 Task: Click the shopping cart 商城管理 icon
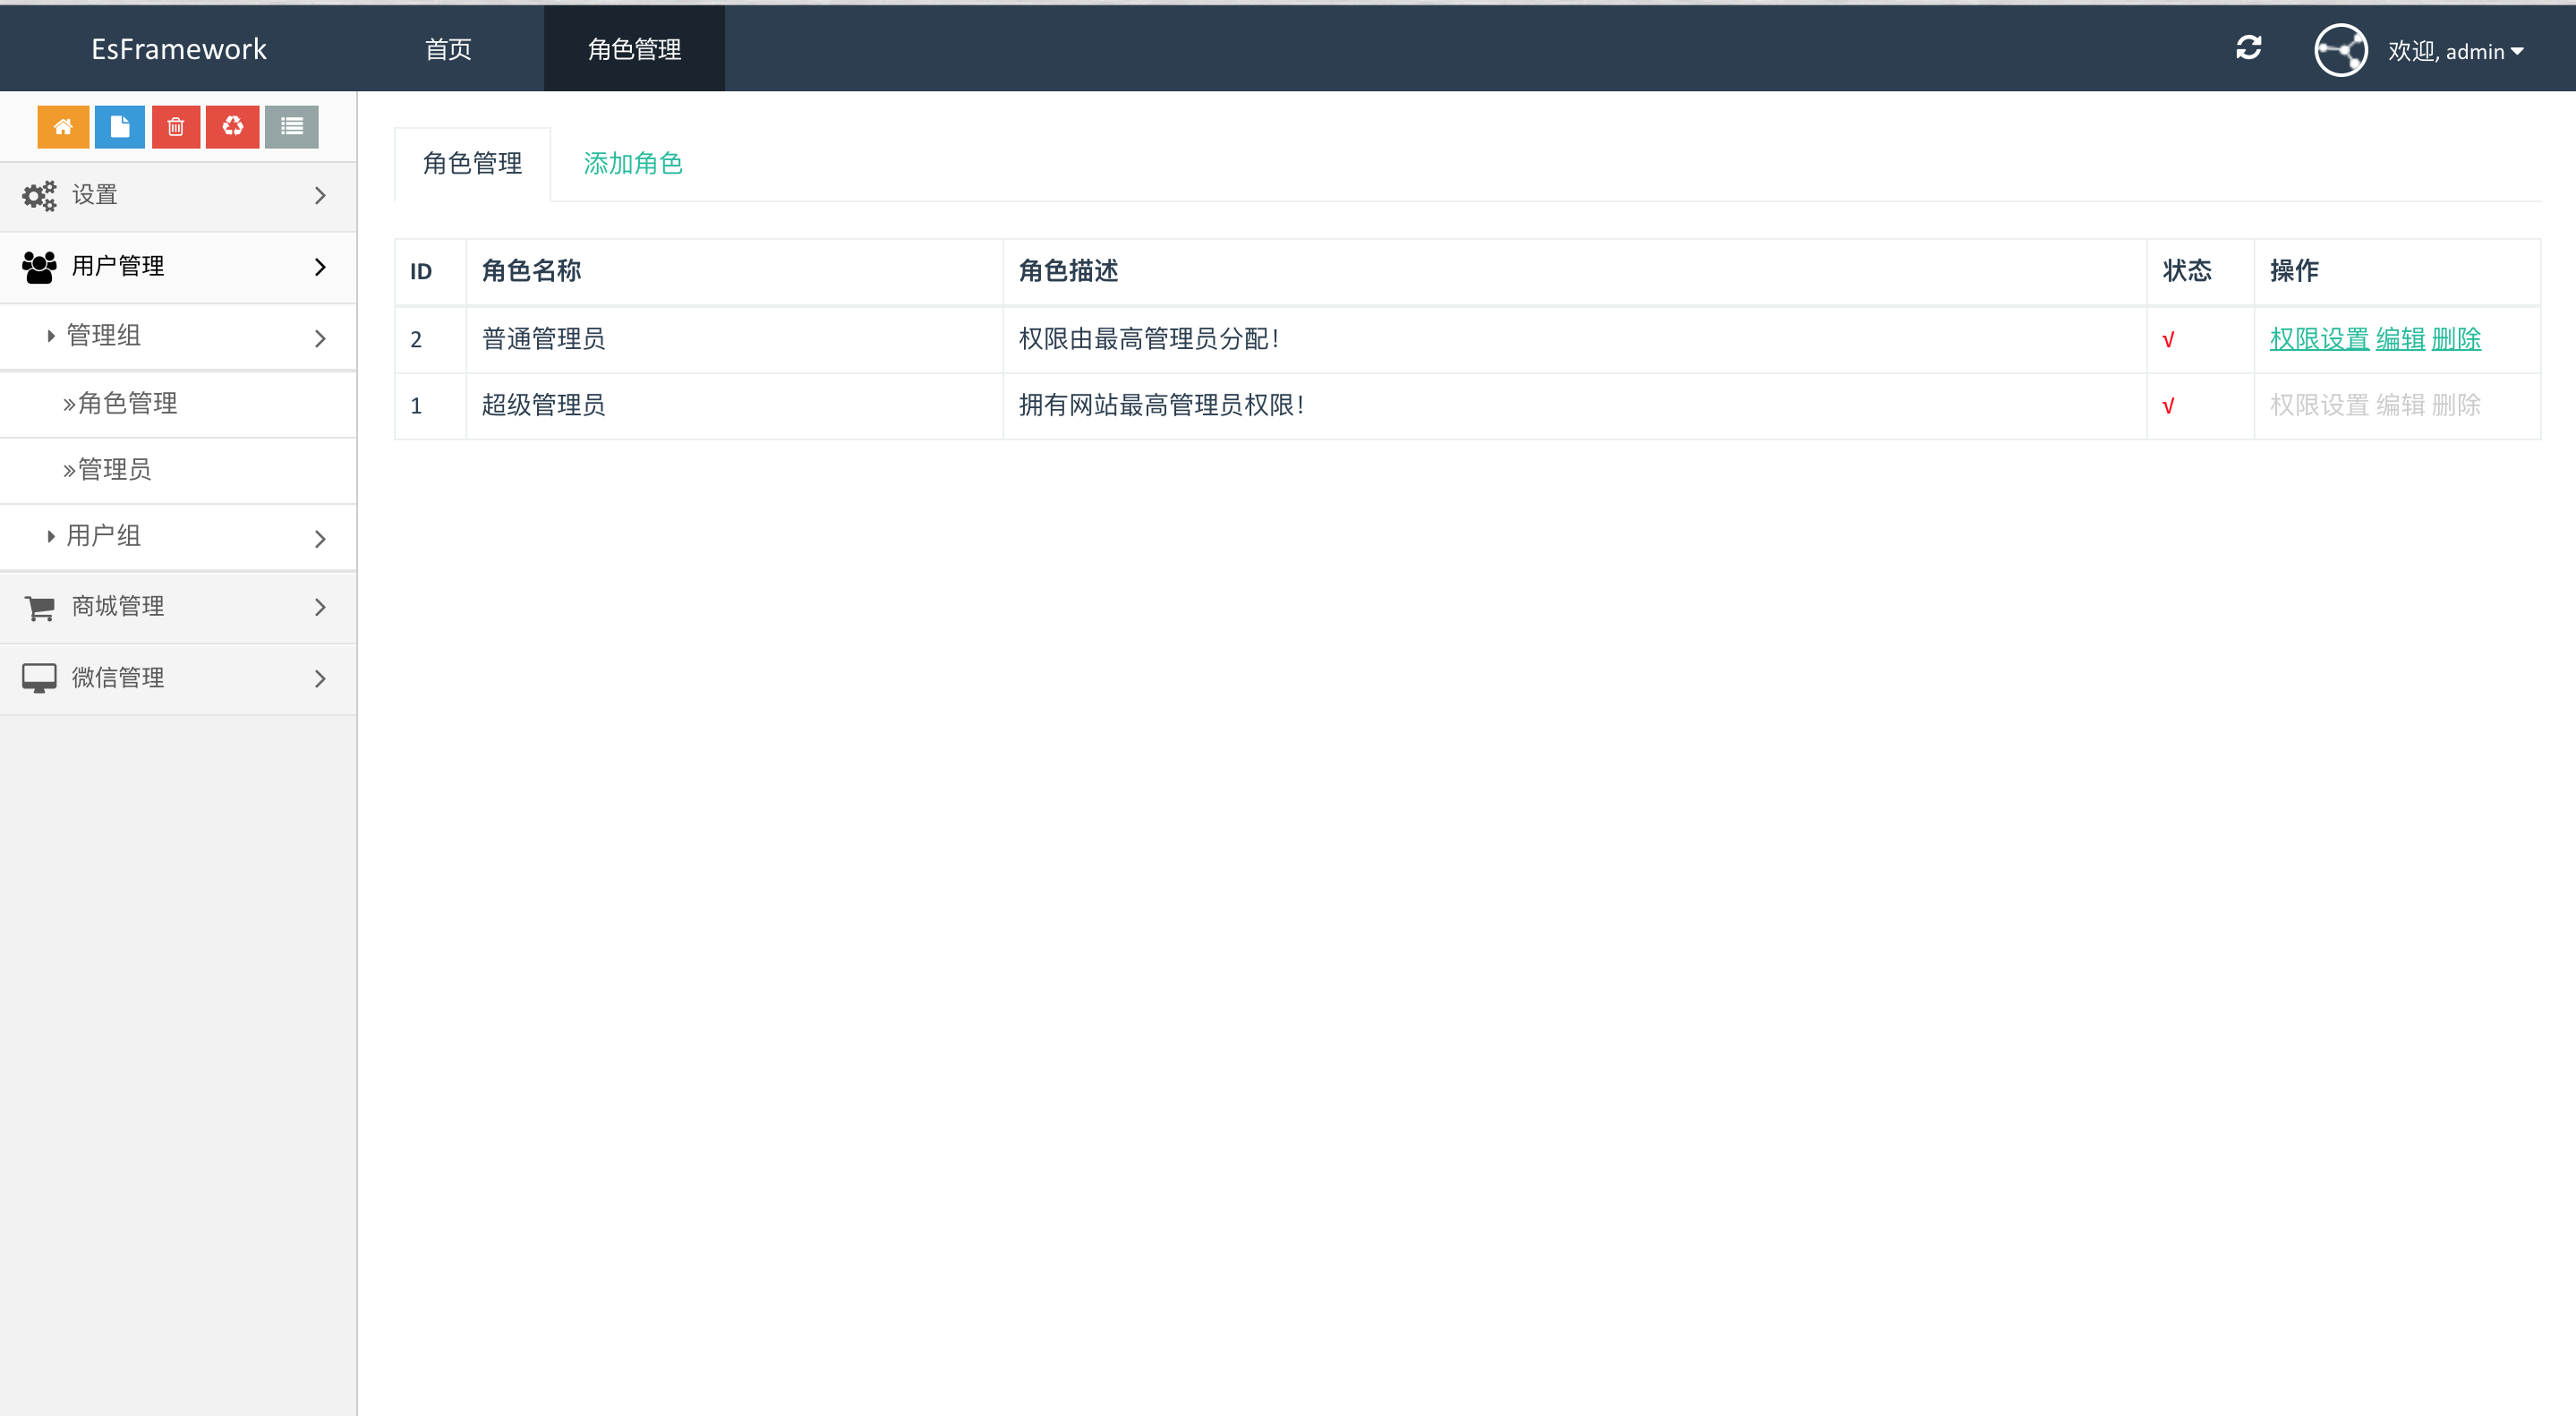pyautogui.click(x=39, y=607)
